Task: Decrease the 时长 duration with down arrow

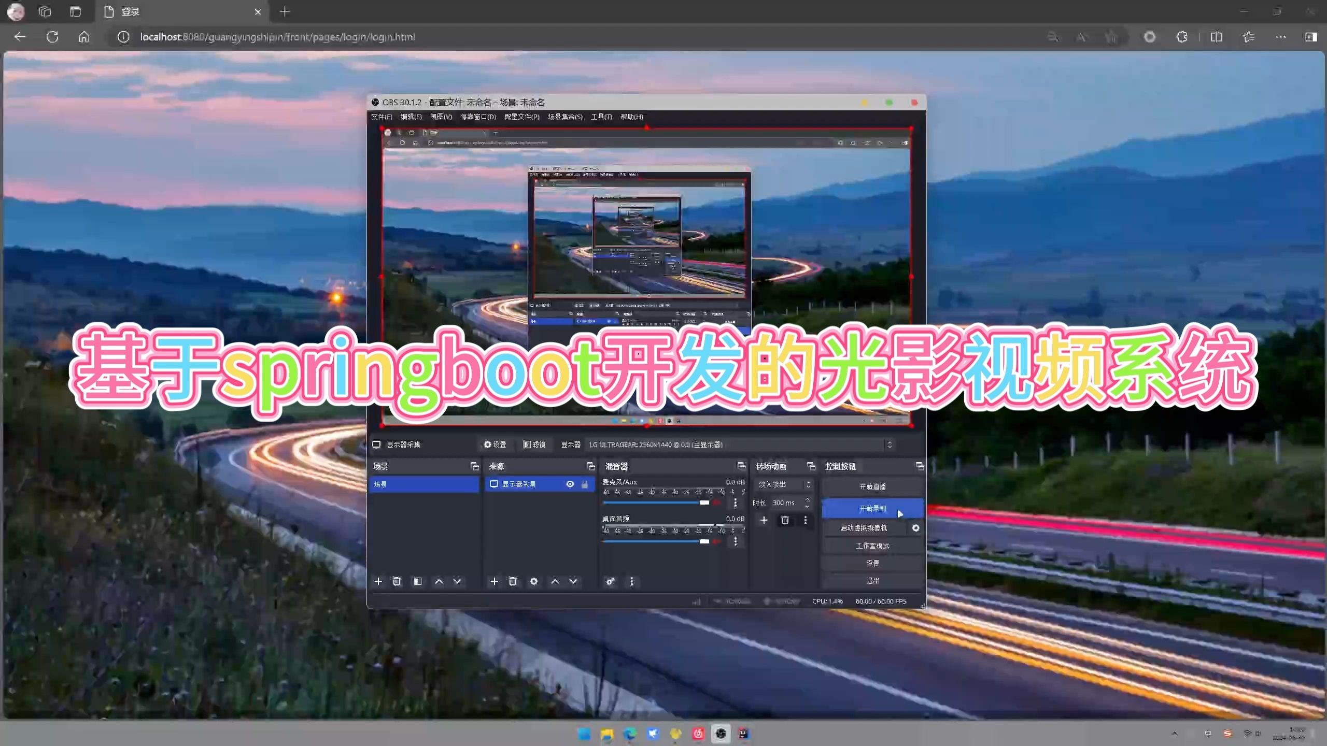Action: pos(807,506)
